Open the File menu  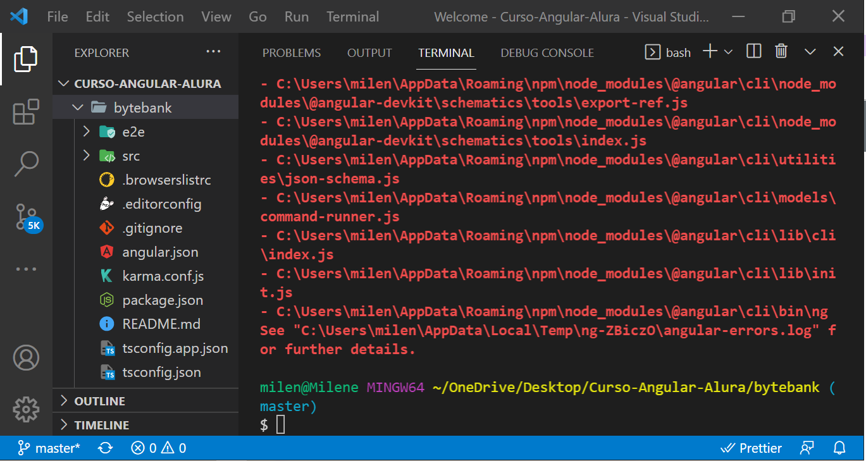[58, 16]
